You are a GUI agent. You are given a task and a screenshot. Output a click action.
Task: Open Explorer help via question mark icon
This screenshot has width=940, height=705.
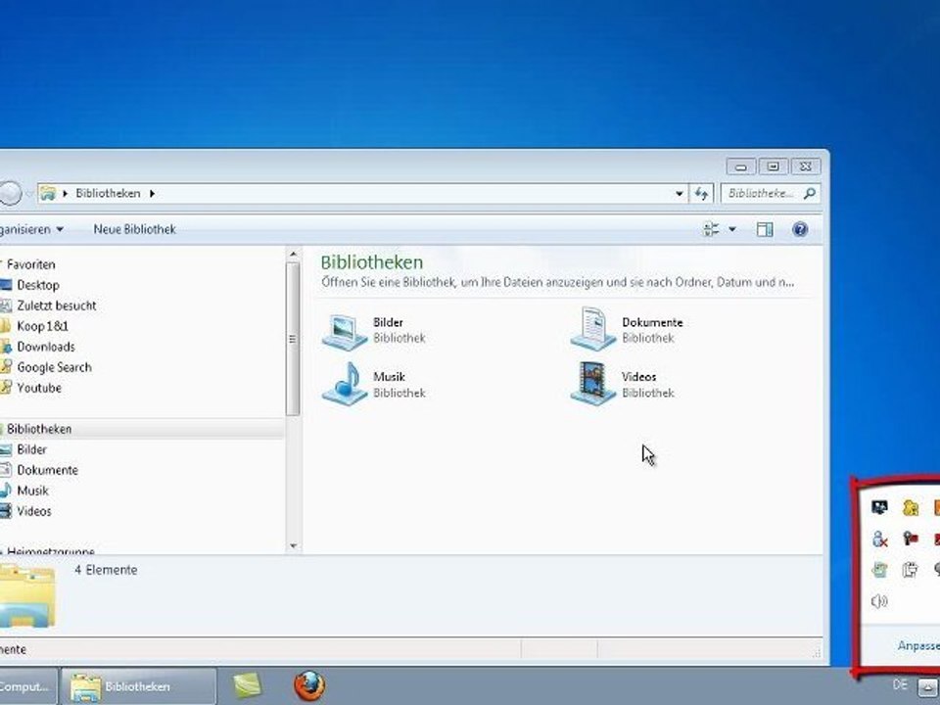800,229
